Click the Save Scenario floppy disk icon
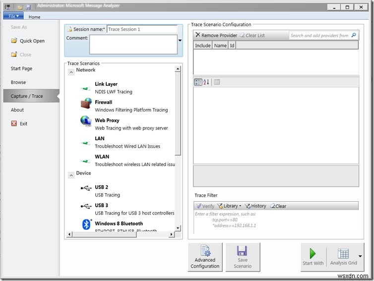This screenshot has height=281, width=374. click(x=242, y=251)
